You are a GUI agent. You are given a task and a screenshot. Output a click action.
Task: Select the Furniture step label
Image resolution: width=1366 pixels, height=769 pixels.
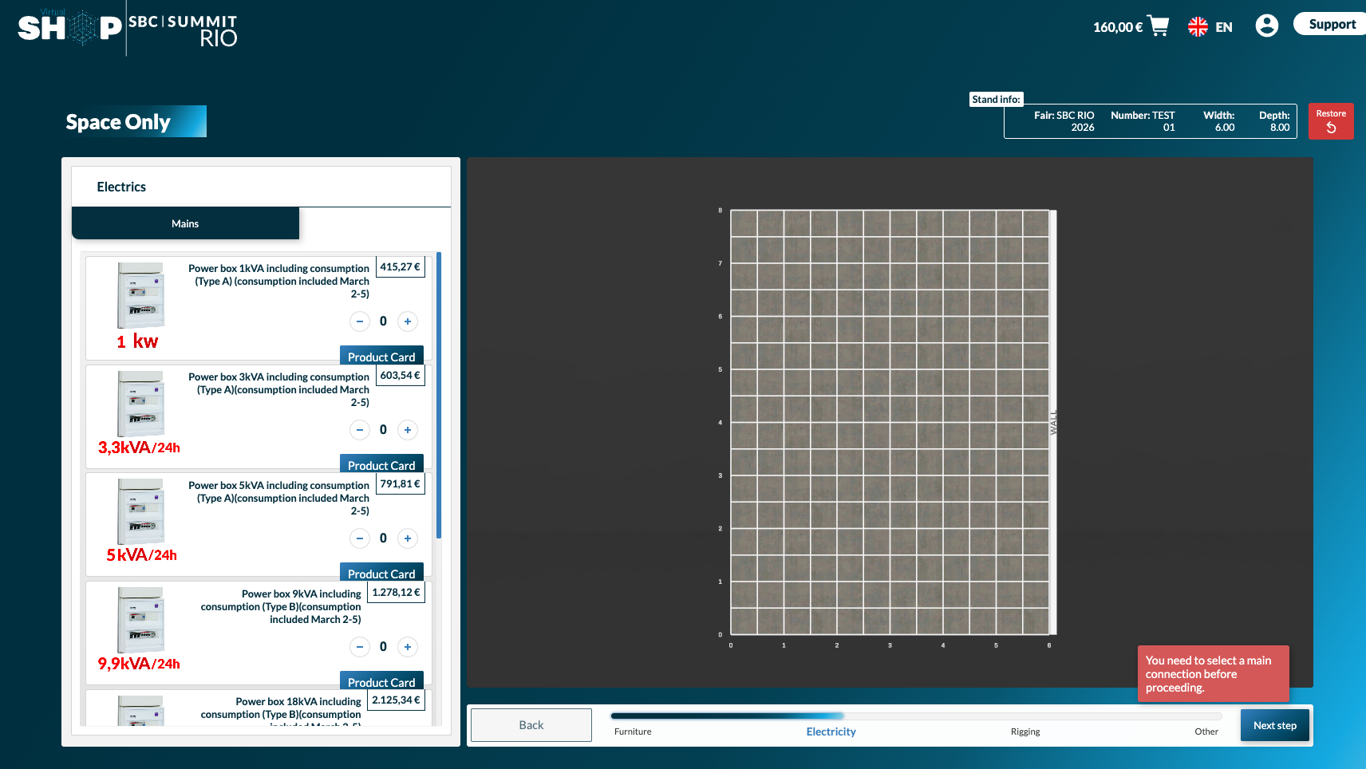[633, 732]
